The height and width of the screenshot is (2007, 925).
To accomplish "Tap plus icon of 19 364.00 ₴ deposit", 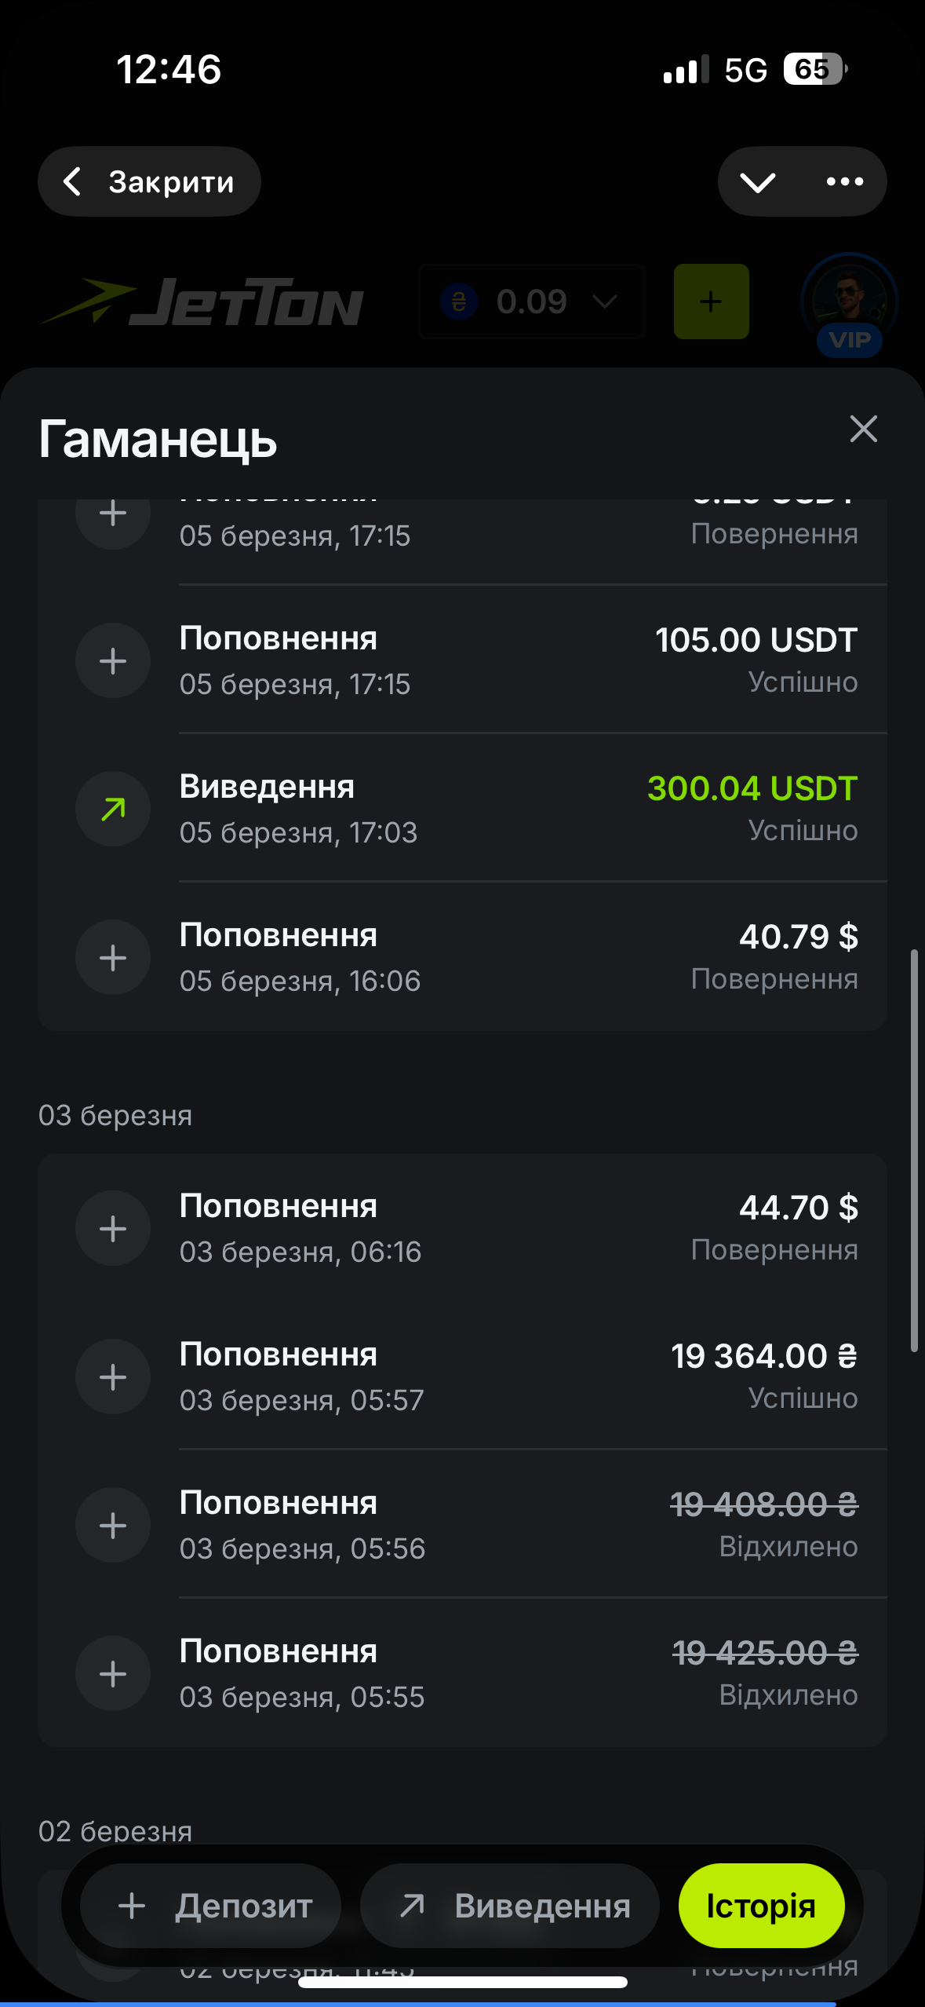I will tap(113, 1376).
